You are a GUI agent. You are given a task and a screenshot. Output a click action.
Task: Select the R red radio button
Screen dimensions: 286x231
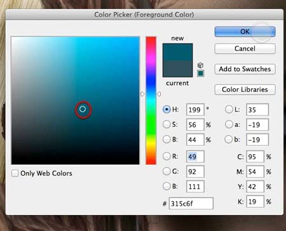[167, 156]
